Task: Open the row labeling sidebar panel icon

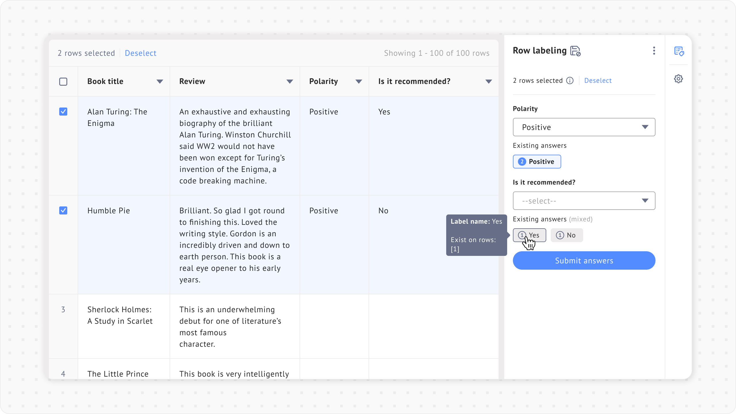Action: [x=679, y=51]
